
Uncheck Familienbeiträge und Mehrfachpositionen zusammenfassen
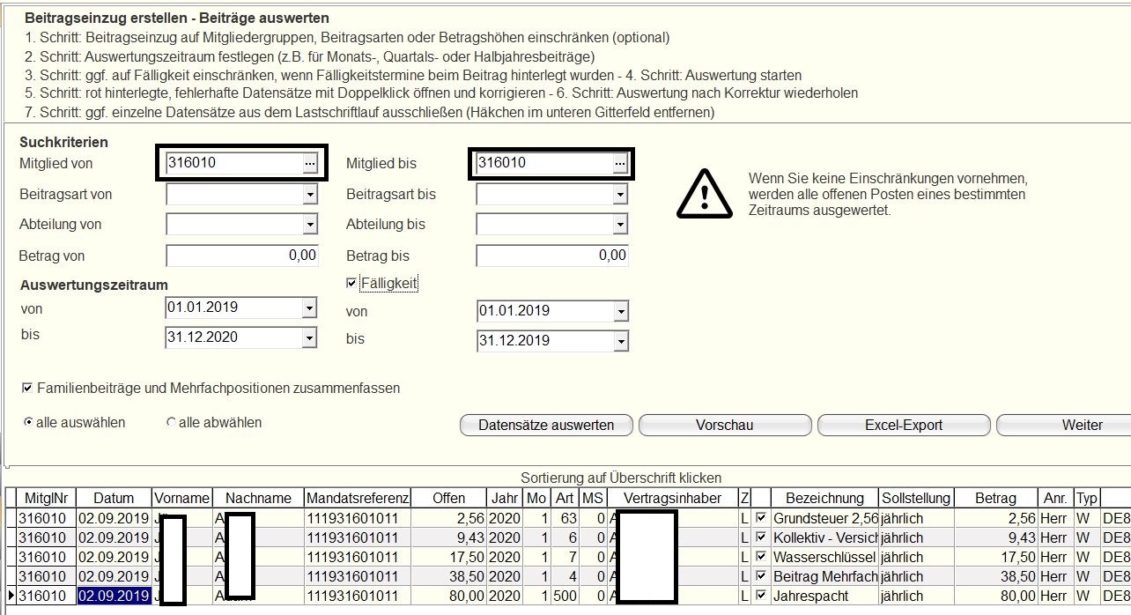tap(28, 388)
